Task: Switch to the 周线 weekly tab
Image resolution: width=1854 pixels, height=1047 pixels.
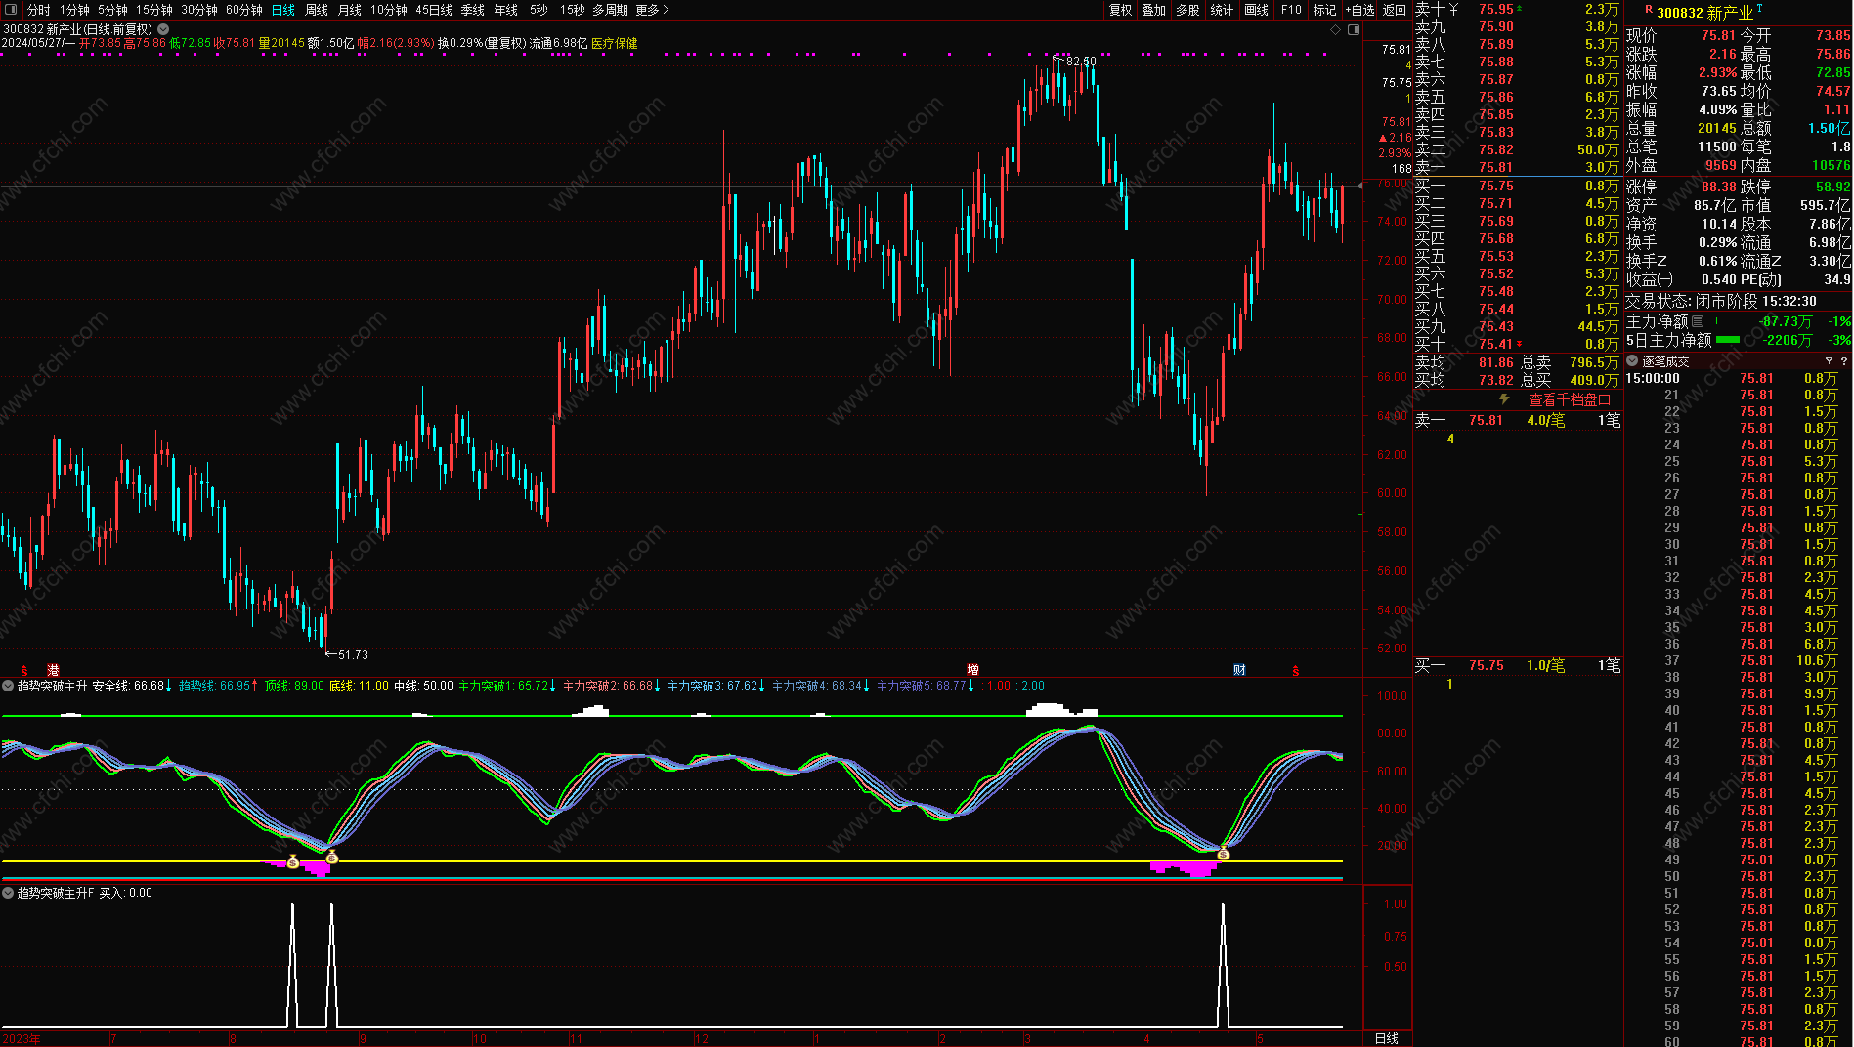Action: click(x=317, y=10)
